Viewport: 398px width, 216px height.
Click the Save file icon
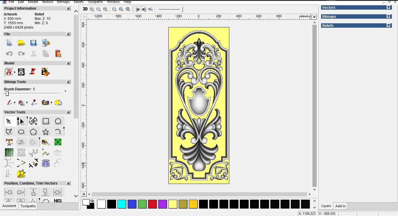point(34,43)
